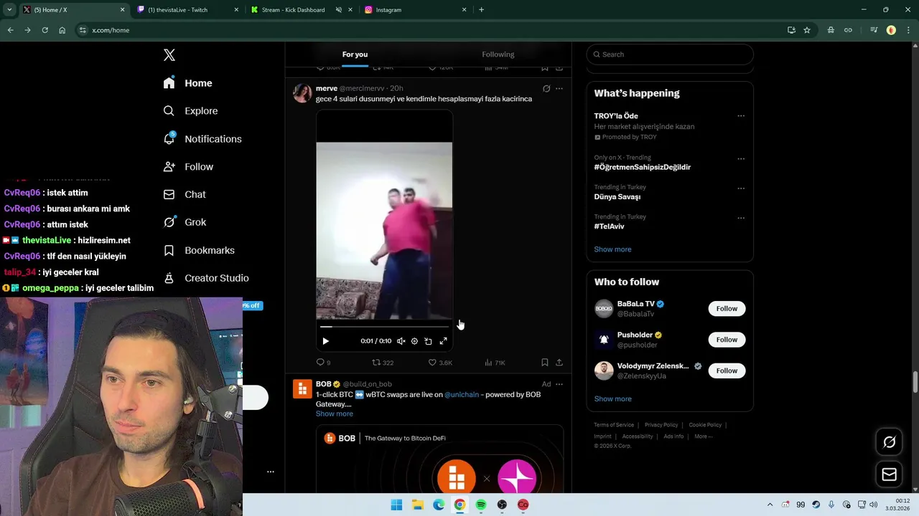Open Creator Studio in the sidebar
Screen dimensions: 919x516
click(x=205, y=278)
